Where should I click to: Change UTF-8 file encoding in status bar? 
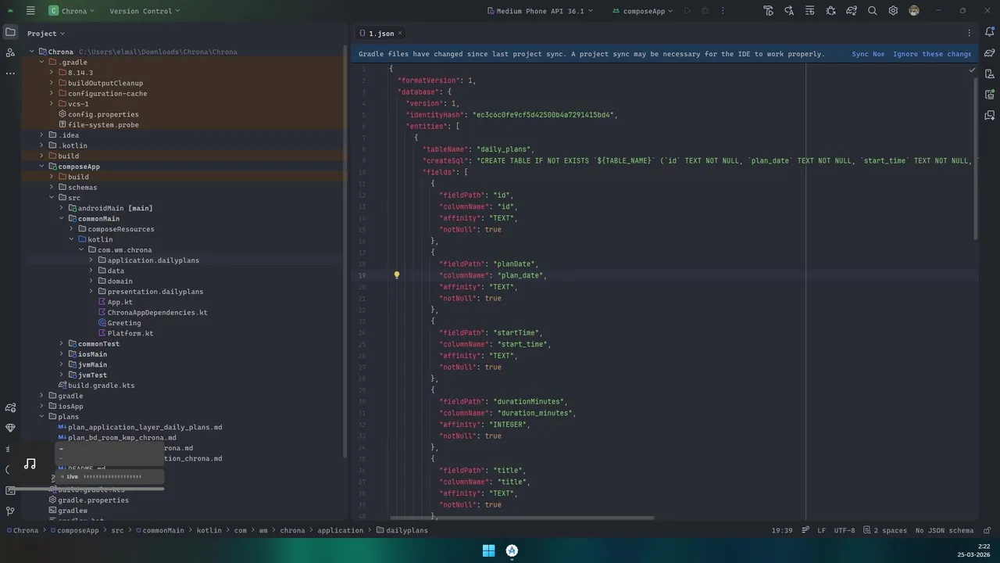pos(845,530)
